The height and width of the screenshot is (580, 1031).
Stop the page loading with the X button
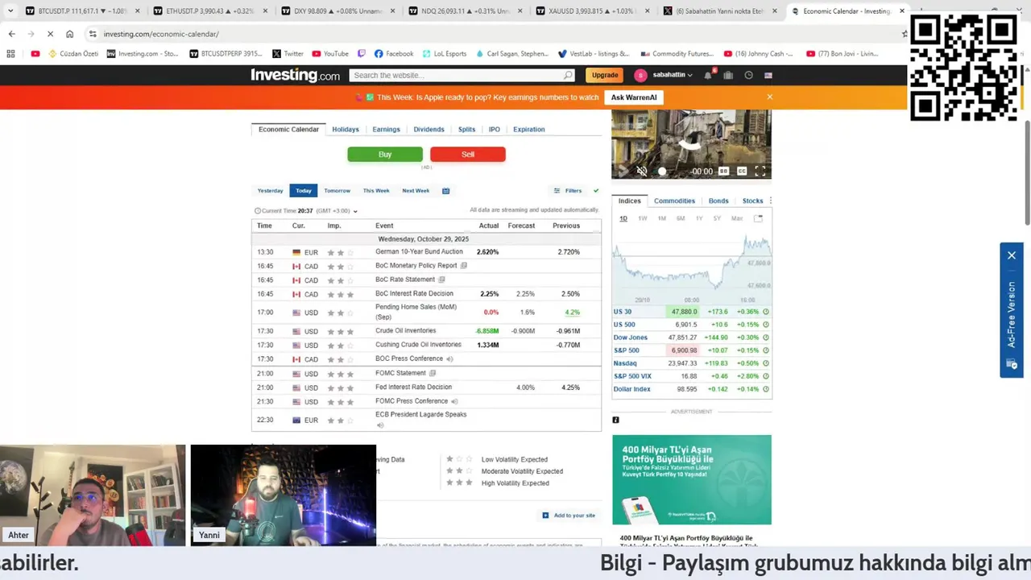click(x=50, y=34)
